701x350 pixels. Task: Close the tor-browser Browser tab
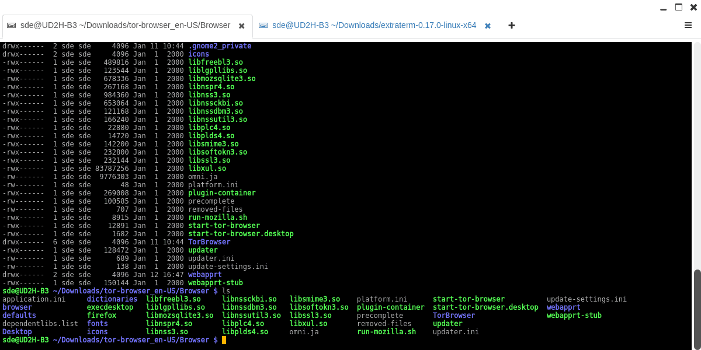pos(241,26)
